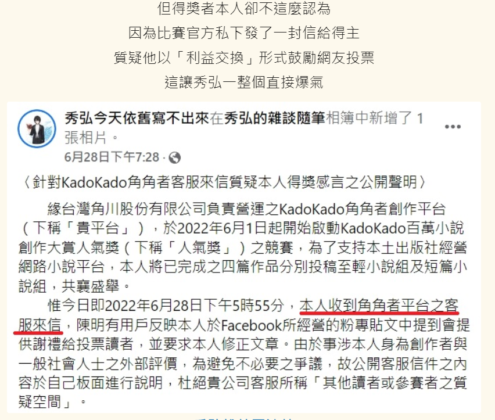
Task: Click the line 因為比賽官方私下發了一封信給得主
Action: [x=243, y=33]
